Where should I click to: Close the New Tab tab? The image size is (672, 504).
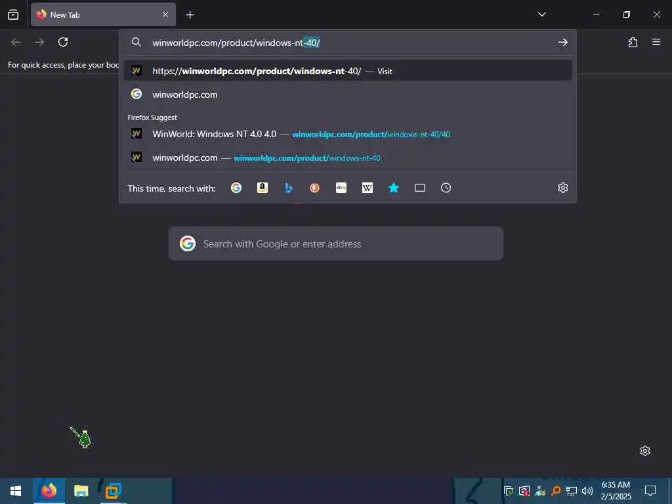tap(165, 14)
